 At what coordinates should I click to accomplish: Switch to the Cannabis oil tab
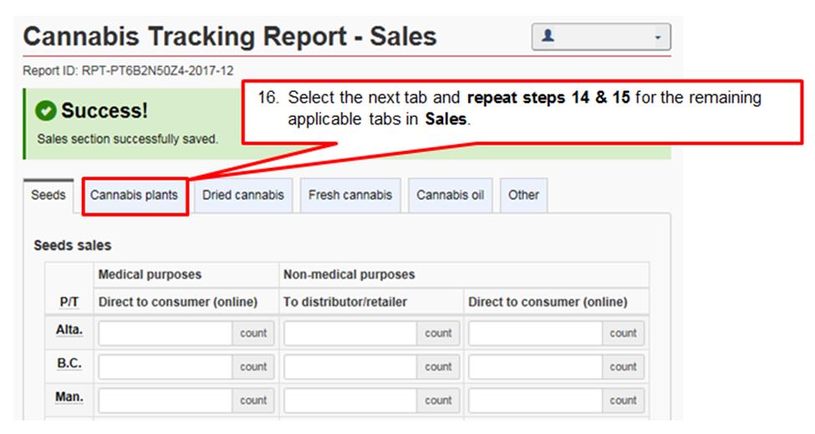pos(450,196)
